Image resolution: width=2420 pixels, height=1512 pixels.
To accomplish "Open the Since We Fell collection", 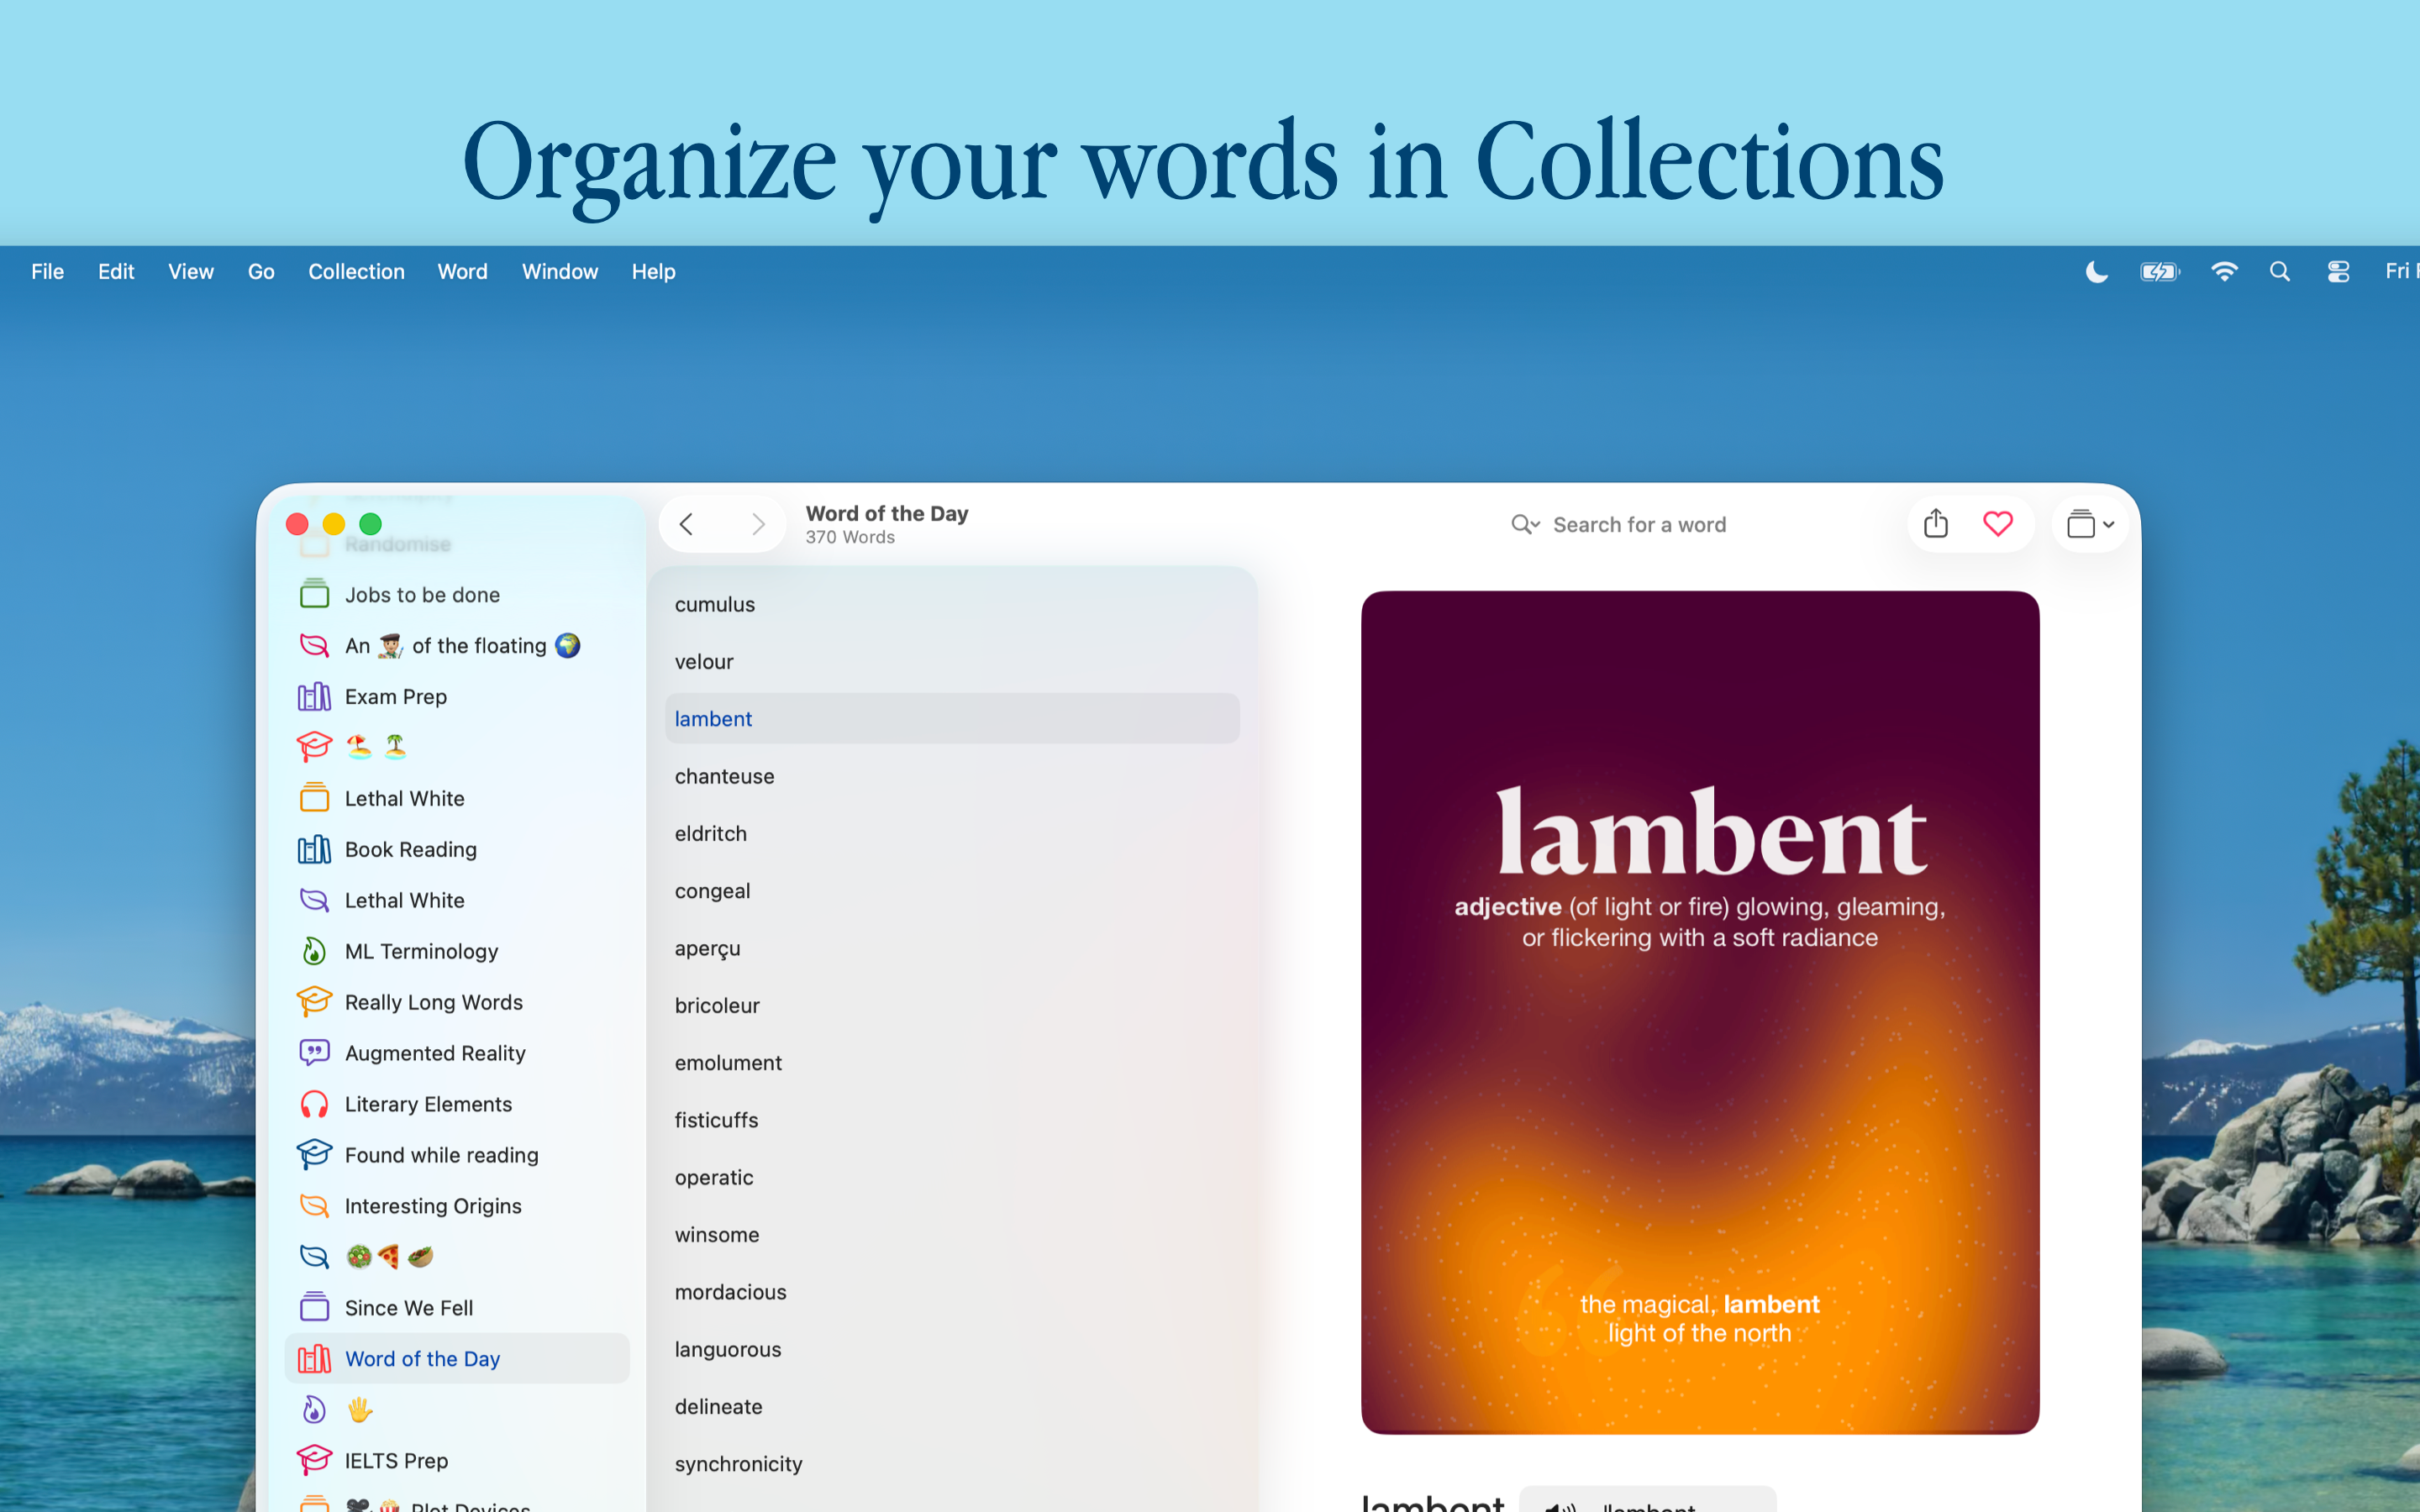I will tap(457, 1307).
